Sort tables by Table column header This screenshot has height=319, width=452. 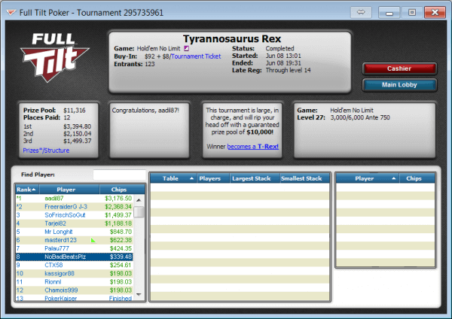coord(173,178)
